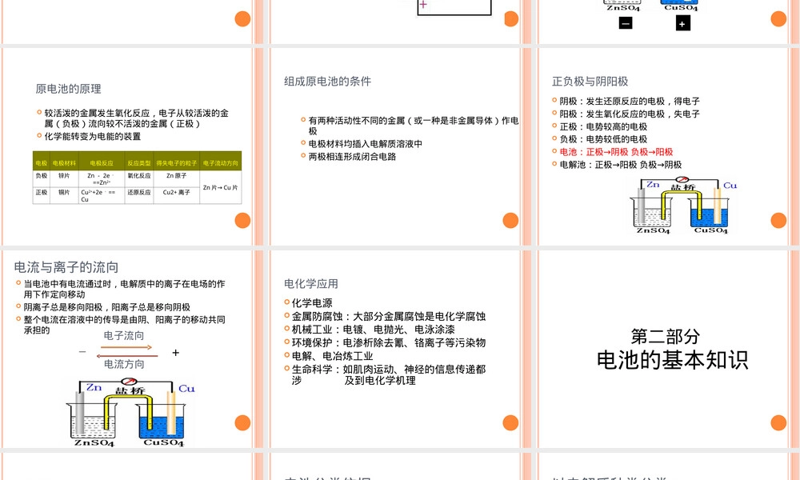Screen dimensions: 800x480
Task: Click the bullet 阴离子总是移向阳极,阳离子总是移向阴极
Action: 106,307
